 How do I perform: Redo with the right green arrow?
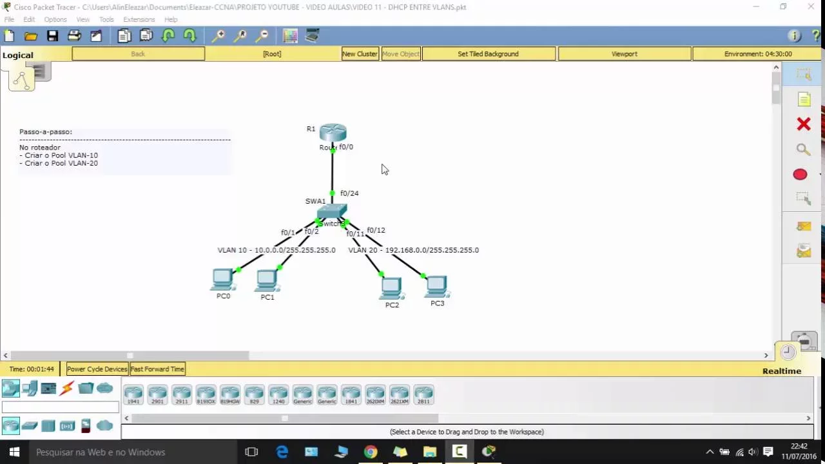189,36
